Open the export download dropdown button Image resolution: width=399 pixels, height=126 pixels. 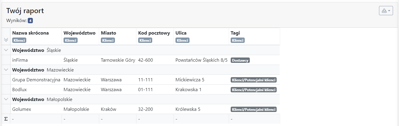pos(386,11)
